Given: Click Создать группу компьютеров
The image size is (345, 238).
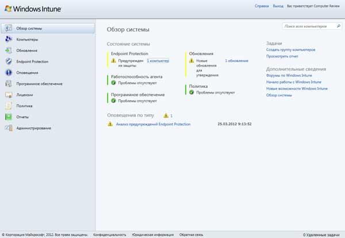Looking at the screenshot, I should click(x=290, y=50).
